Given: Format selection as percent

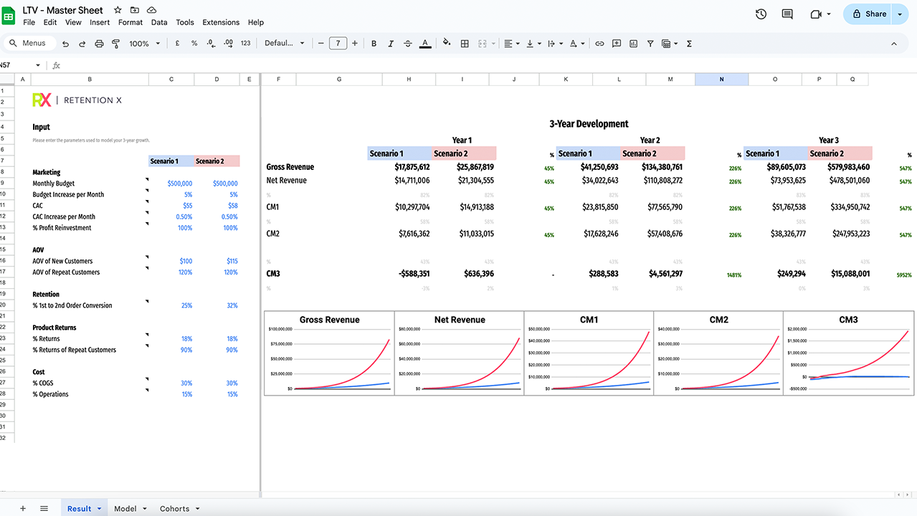Looking at the screenshot, I should click(x=193, y=43).
